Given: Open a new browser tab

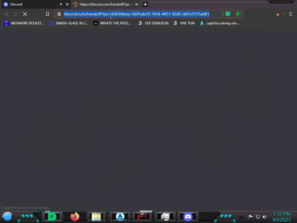Looking at the screenshot, I should [145, 4].
